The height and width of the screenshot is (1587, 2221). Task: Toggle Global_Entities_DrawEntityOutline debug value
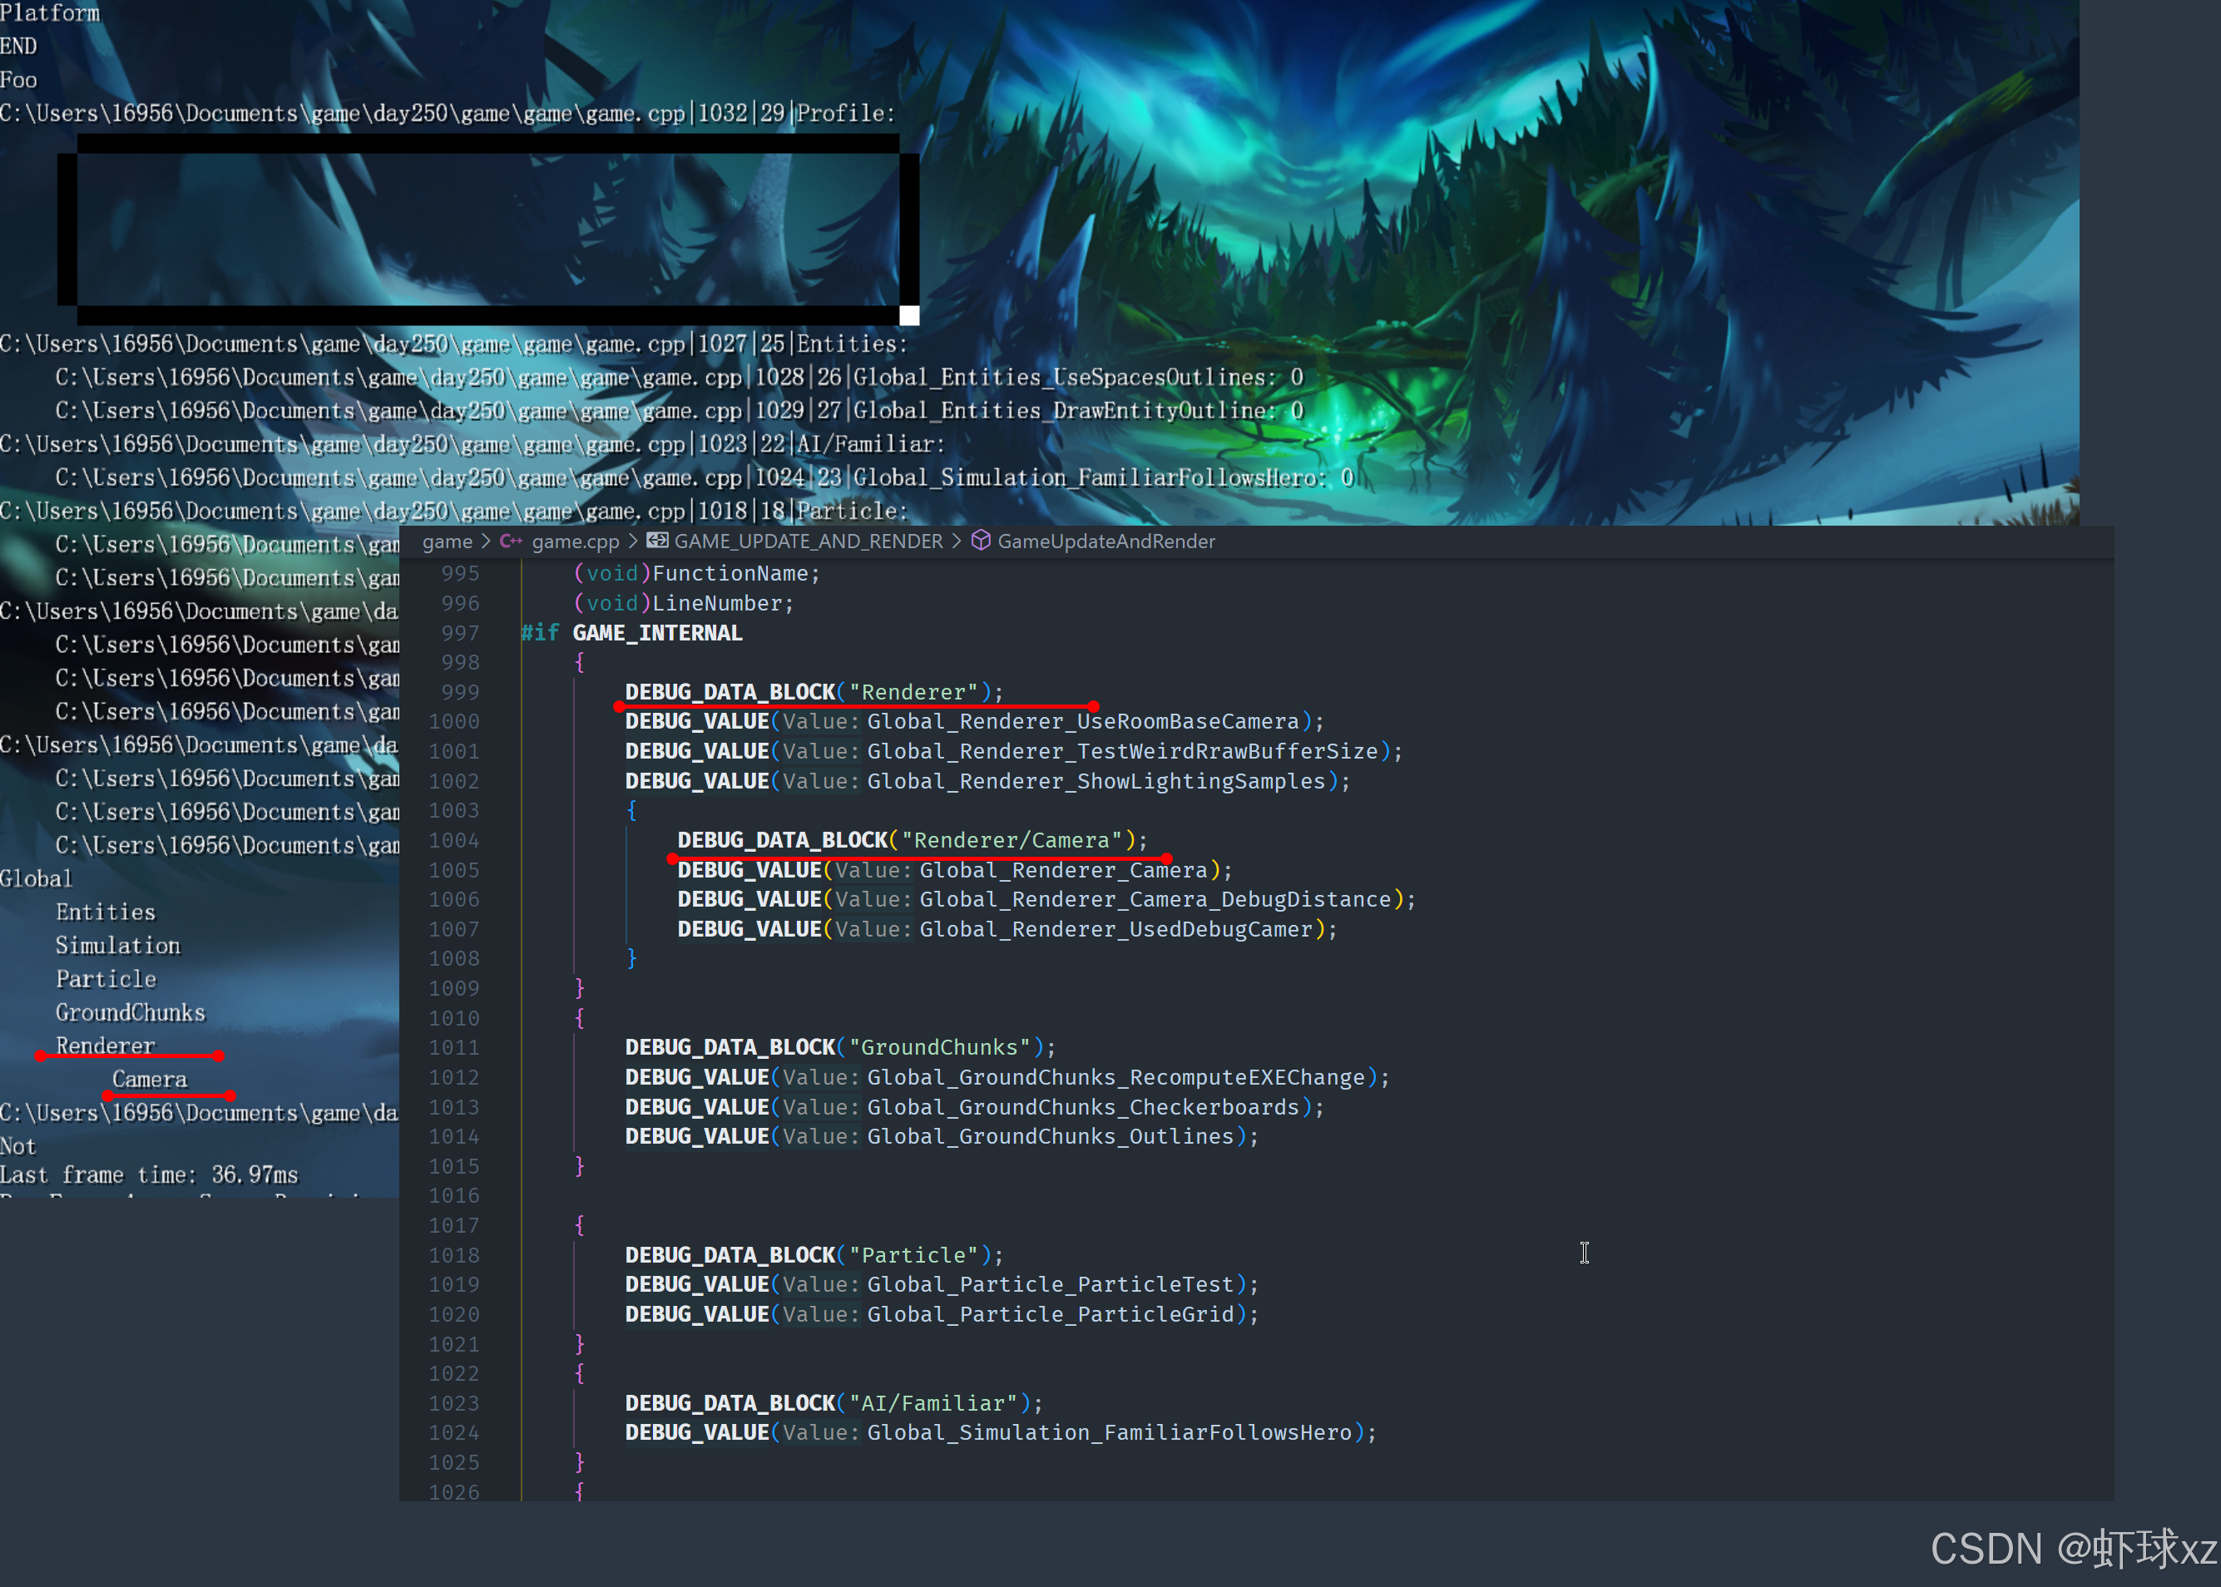[x=1078, y=410]
